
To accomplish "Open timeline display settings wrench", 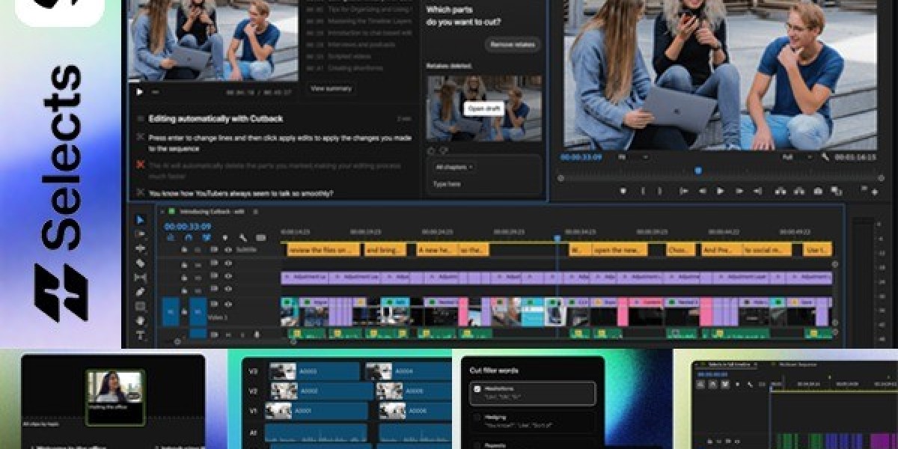I will coord(242,238).
